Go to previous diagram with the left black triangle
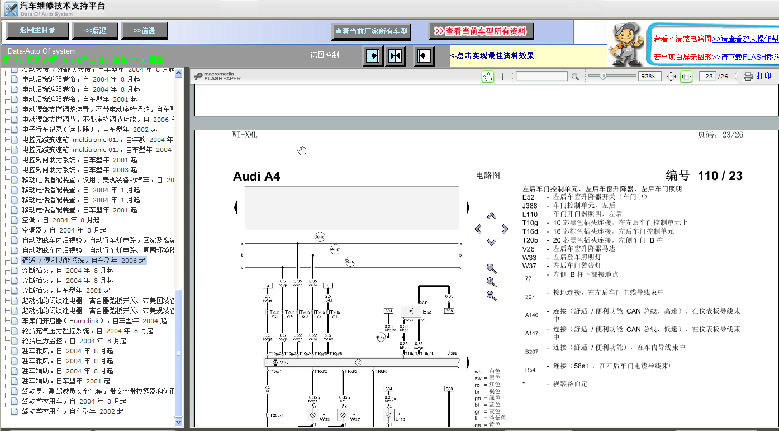The width and height of the screenshot is (779, 431). (236, 207)
